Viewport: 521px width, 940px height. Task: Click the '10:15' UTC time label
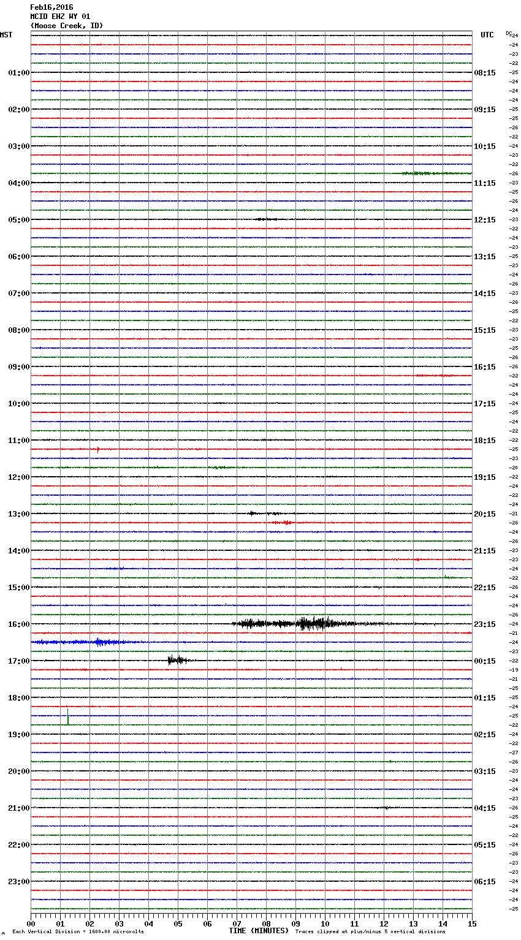(x=485, y=146)
